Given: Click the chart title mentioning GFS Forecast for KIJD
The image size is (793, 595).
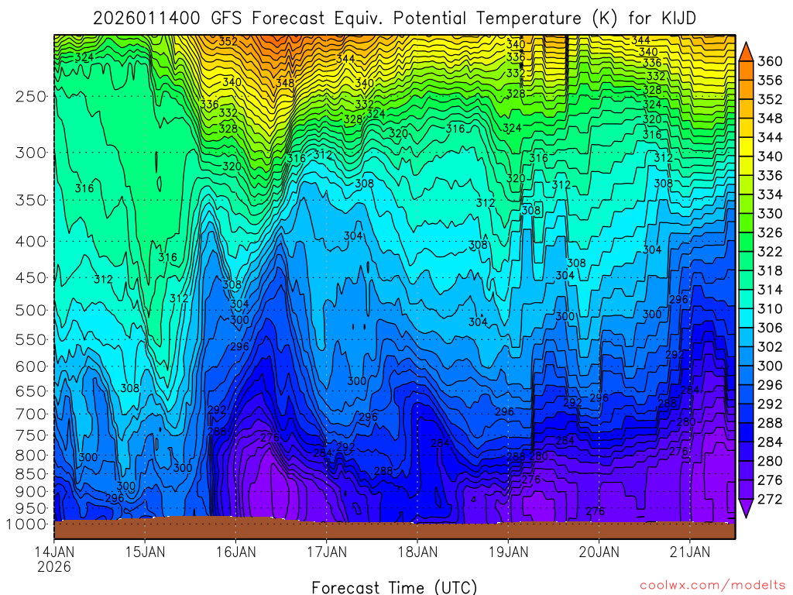Looking at the screenshot, I should (394, 19).
